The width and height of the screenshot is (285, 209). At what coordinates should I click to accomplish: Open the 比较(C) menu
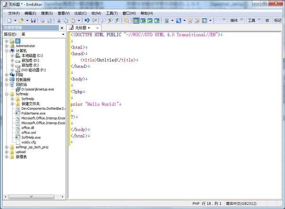81,13
